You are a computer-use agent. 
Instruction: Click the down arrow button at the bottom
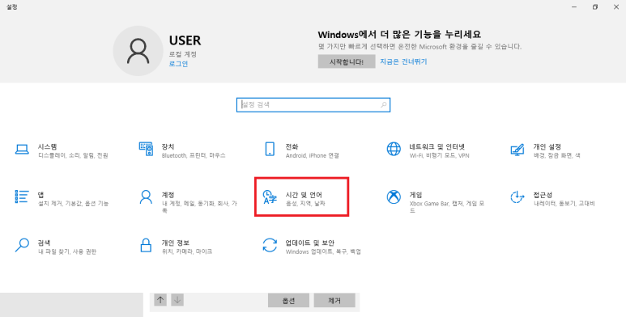point(177,300)
